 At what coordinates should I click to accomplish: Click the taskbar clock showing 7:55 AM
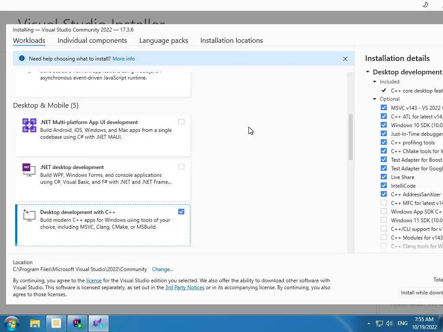[424, 319]
